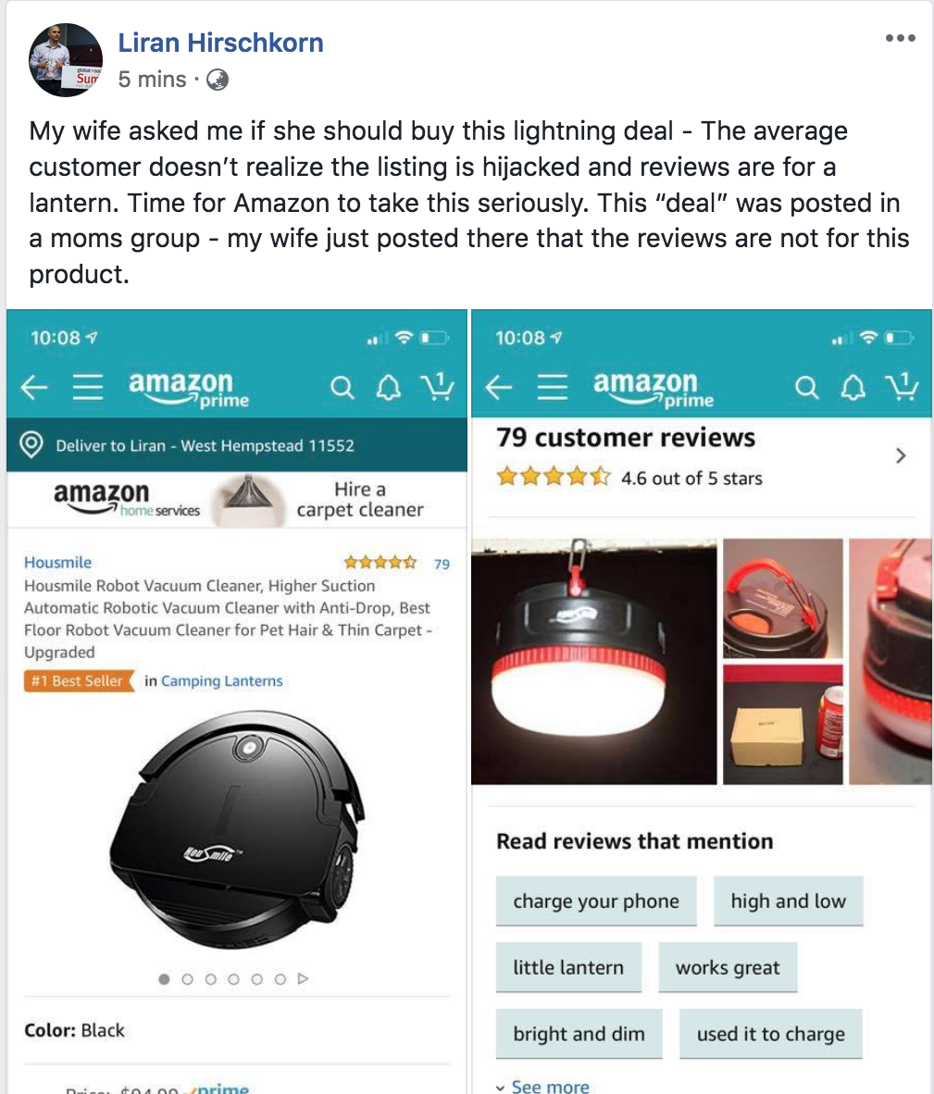
Task: Tap the search icon in right Amazon header
Action: [x=806, y=387]
